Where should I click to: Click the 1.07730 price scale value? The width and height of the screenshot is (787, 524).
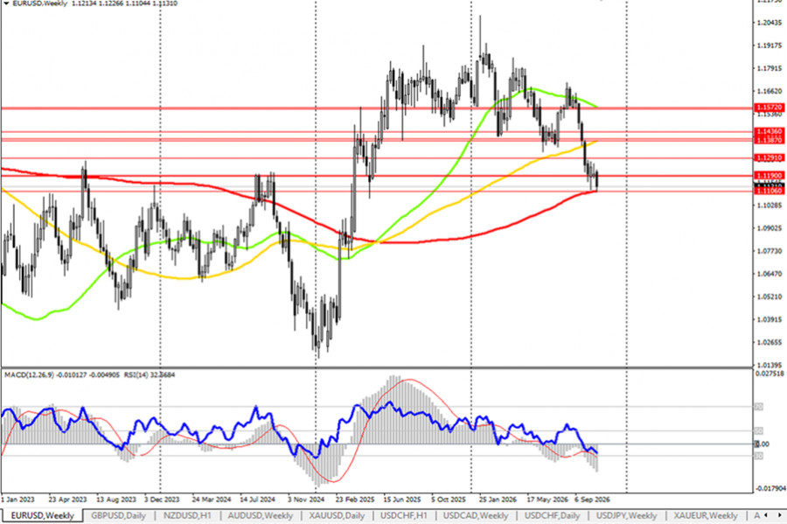[769, 251]
